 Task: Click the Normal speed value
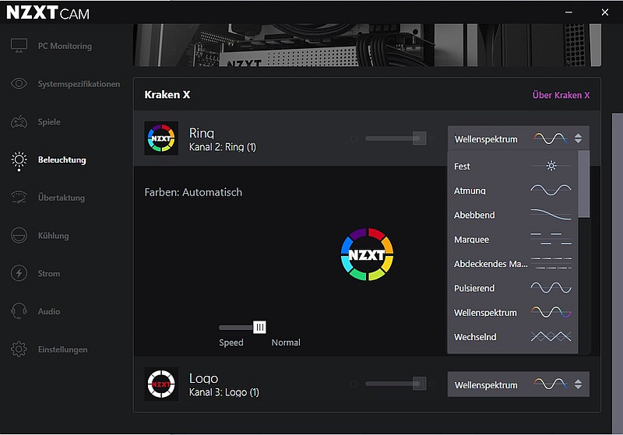[286, 342]
